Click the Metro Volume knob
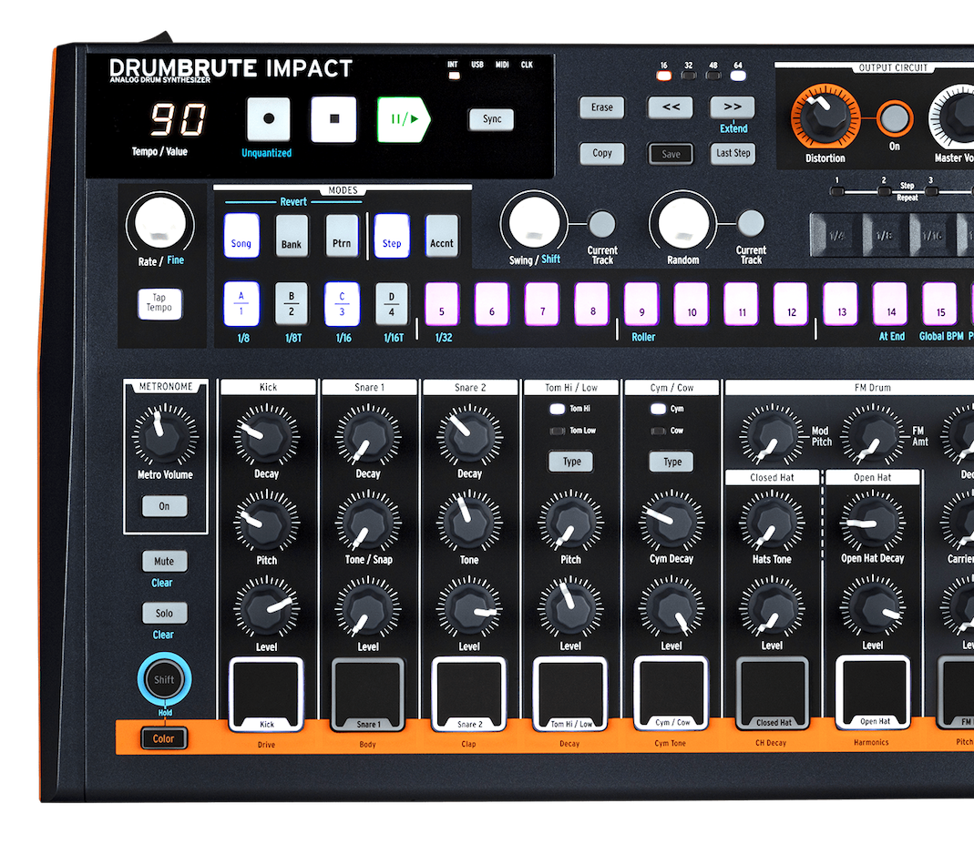This screenshot has width=974, height=844. (165, 435)
